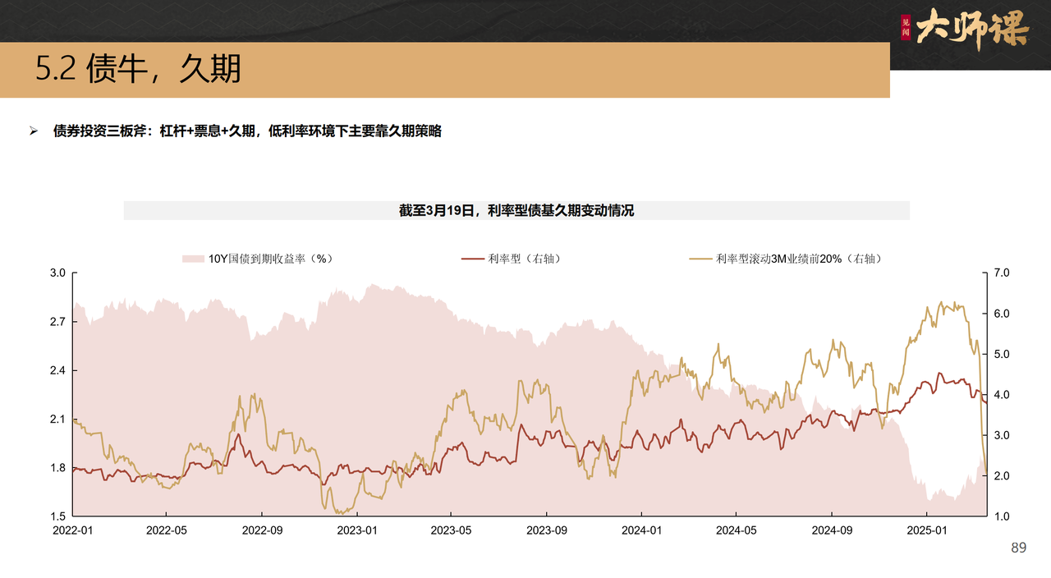This screenshot has height=578, width=1051.
Task: Click the dark red 利率型 legend line marker
Action: click(473, 259)
